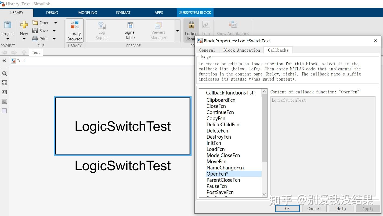Select ClipboardFcn in callback list
Image resolution: width=383 pixels, height=216 pixels.
click(x=221, y=100)
